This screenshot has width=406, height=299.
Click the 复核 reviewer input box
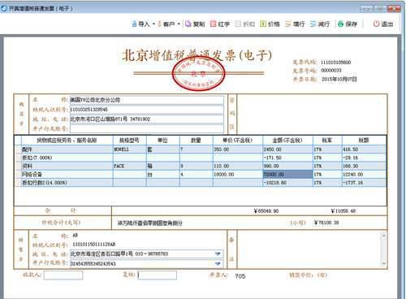click(x=158, y=275)
